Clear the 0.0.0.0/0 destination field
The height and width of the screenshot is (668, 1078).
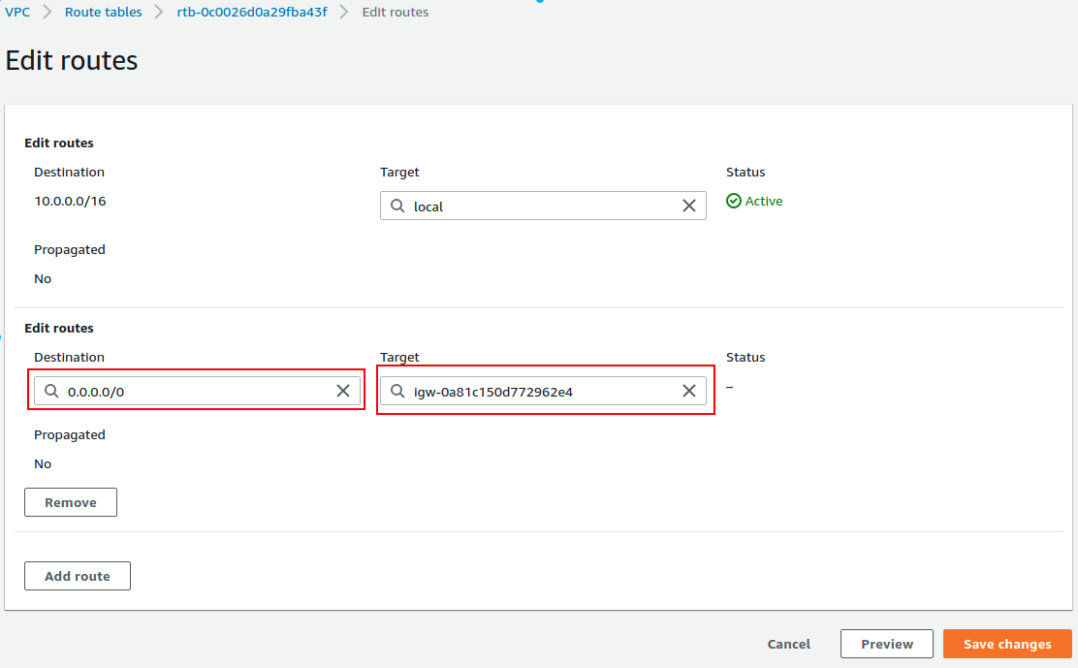[343, 391]
